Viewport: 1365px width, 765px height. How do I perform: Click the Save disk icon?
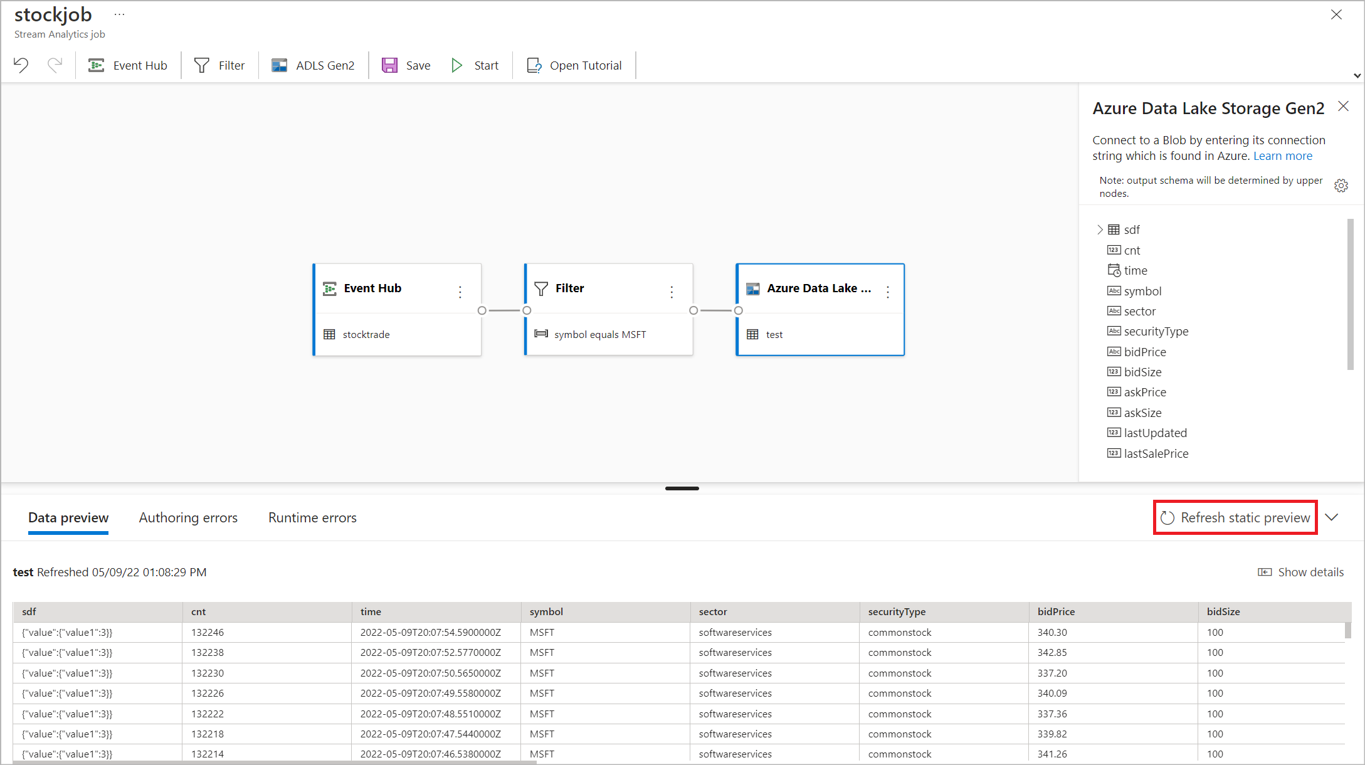point(389,65)
